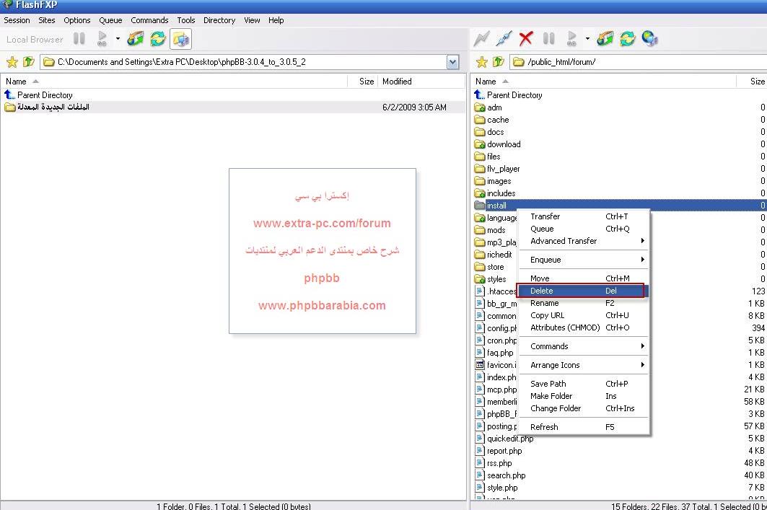
Task: Open the right pane transfer mode dropdown arrow
Action: coord(587,39)
